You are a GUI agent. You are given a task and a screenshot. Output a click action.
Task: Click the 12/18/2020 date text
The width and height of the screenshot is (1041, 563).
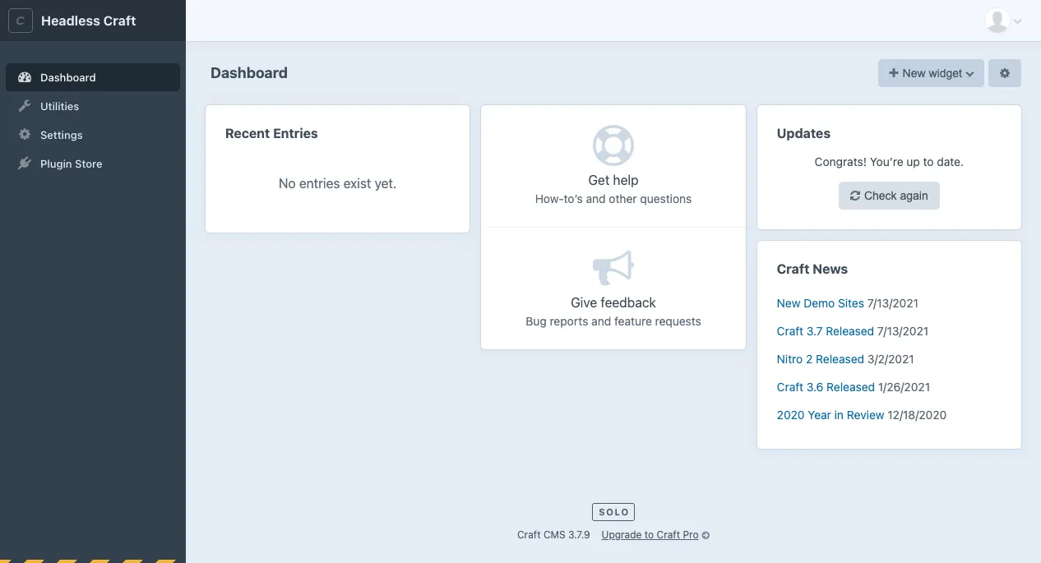(x=917, y=415)
